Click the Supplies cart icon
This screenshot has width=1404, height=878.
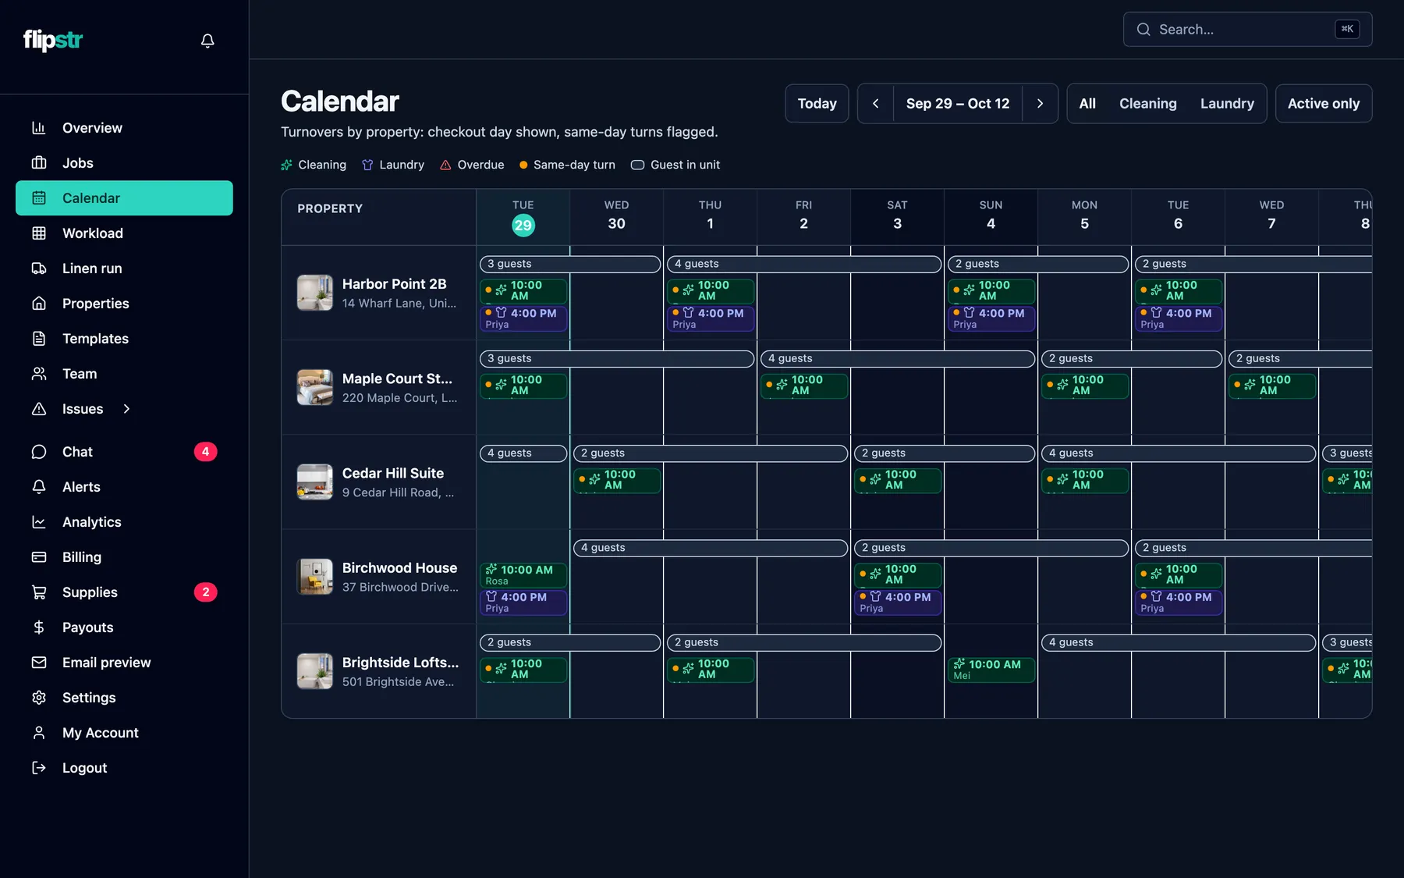tap(39, 592)
